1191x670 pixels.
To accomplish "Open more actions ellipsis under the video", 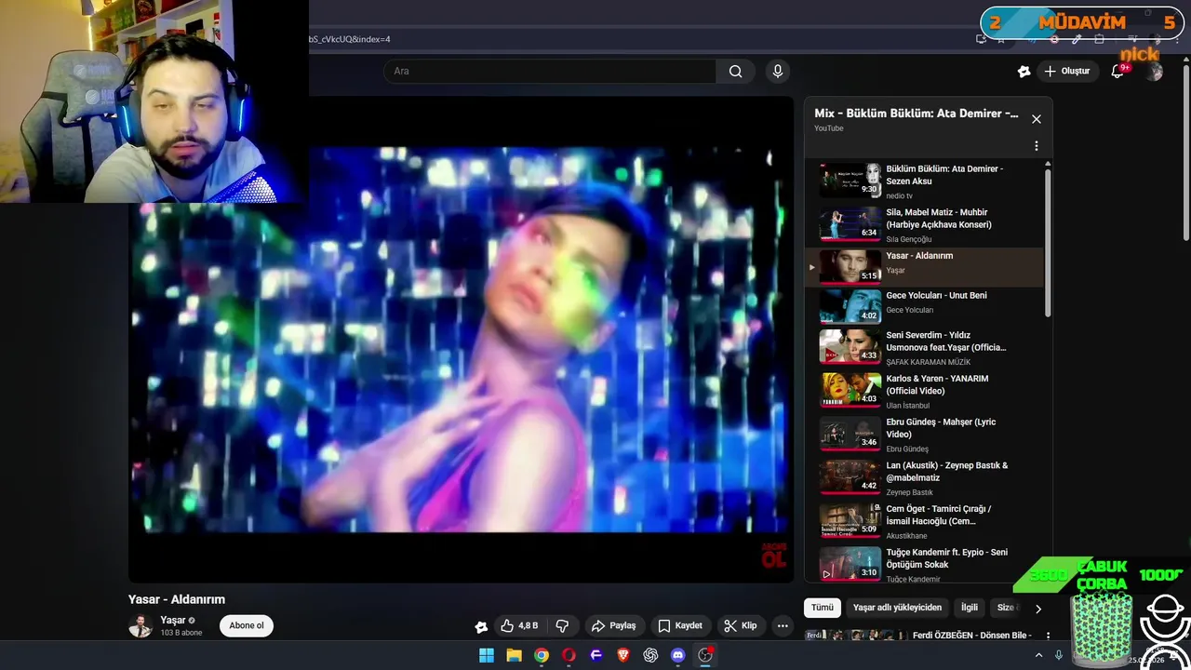I will (x=783, y=626).
